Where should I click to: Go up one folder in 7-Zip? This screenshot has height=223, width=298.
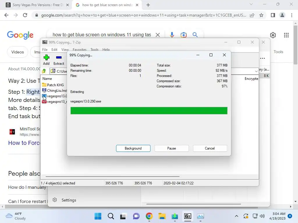(44, 71)
